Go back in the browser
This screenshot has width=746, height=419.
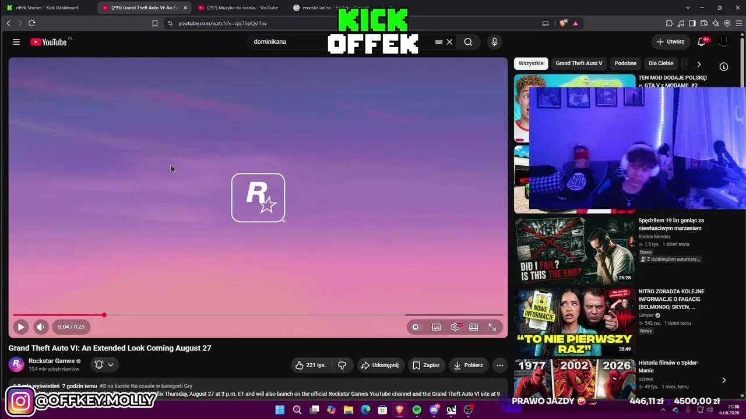click(x=8, y=23)
